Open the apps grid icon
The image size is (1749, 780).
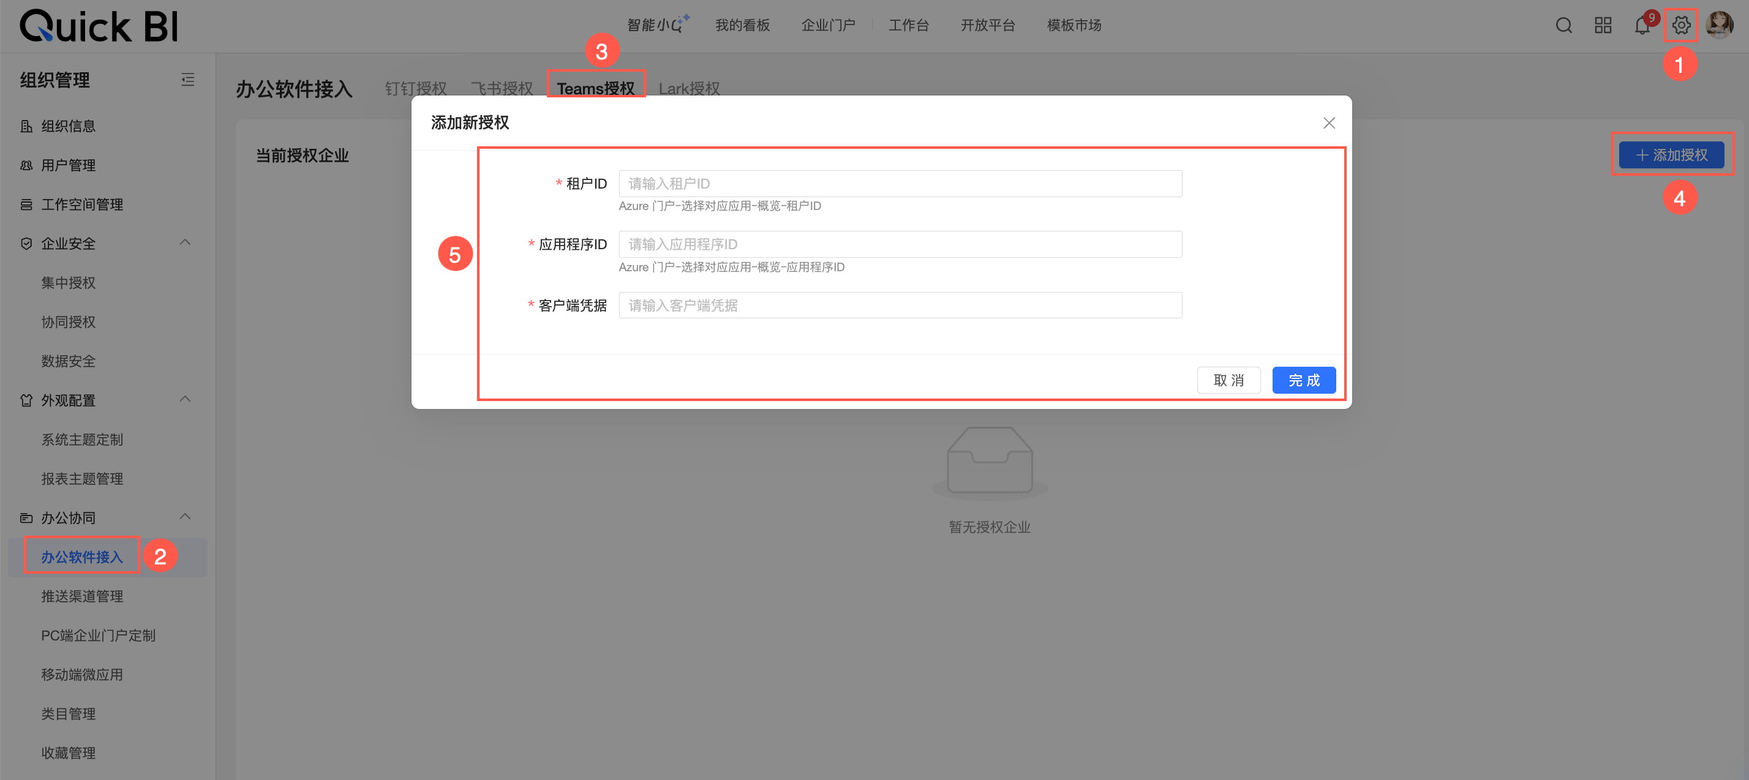pyautogui.click(x=1603, y=26)
